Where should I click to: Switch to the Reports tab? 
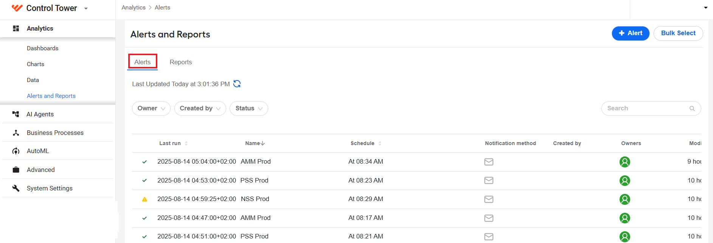[181, 62]
